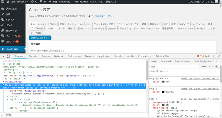This screenshot has height=118, width=222.
Task: Select the リセット settings tab
Action: click(x=210, y=29)
